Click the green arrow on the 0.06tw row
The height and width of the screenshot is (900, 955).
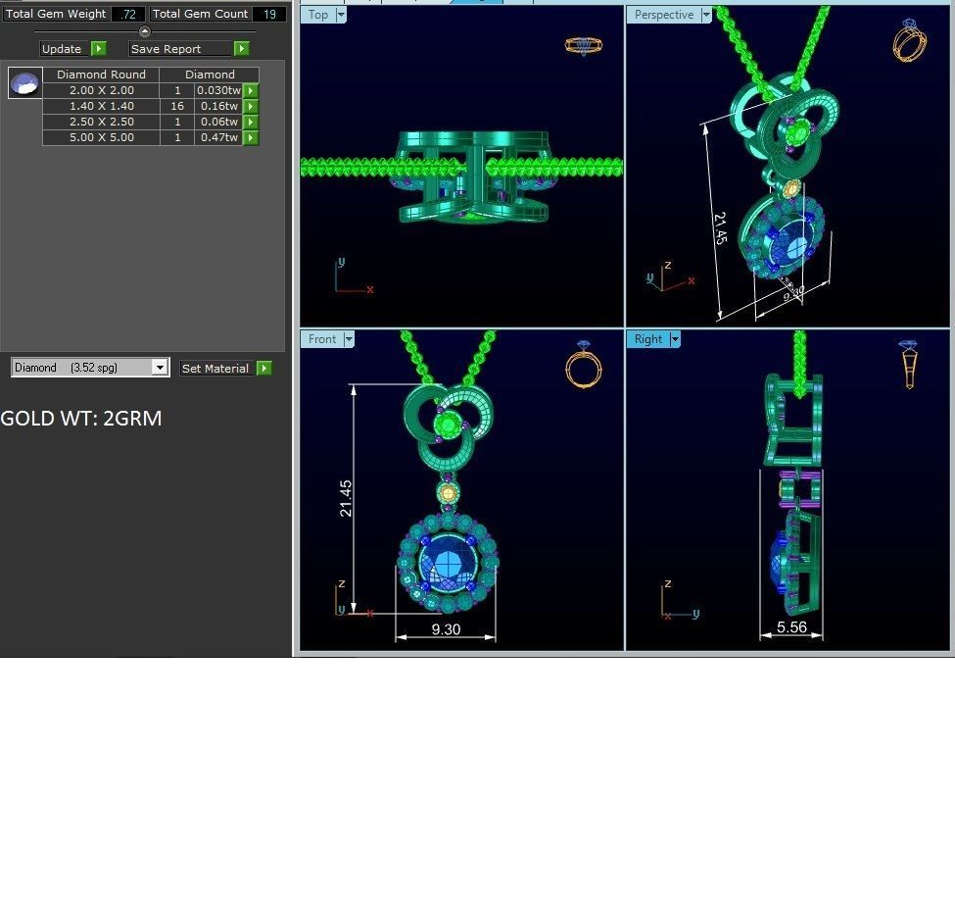251,122
